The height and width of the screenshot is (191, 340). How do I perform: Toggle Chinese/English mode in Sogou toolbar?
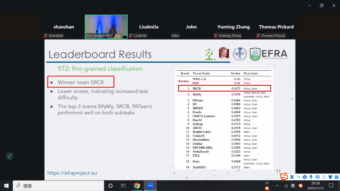click(x=292, y=177)
